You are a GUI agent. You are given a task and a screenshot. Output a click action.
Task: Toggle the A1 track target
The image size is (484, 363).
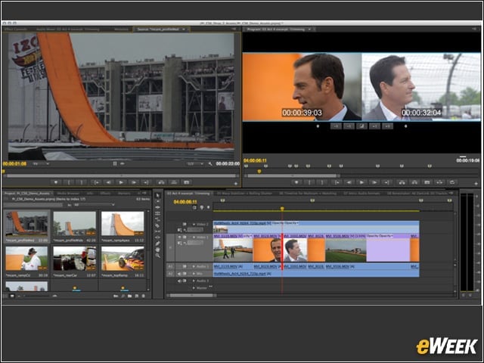(170, 266)
